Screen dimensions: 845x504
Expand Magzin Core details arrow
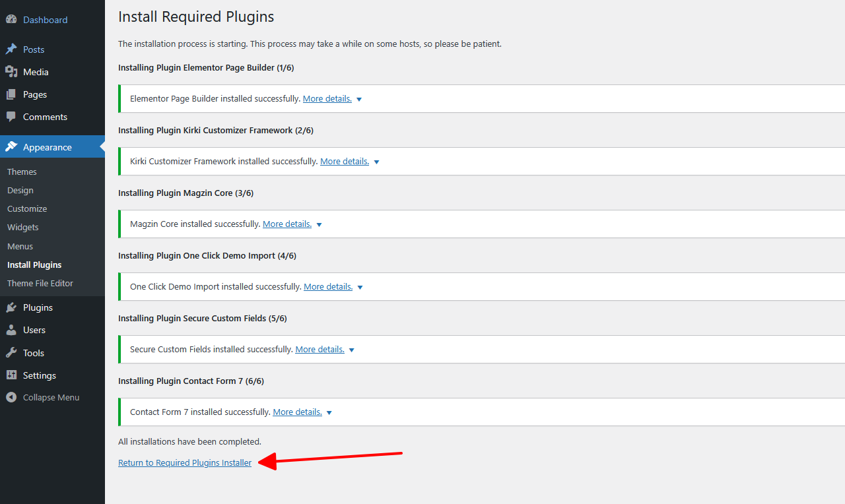coord(319,225)
